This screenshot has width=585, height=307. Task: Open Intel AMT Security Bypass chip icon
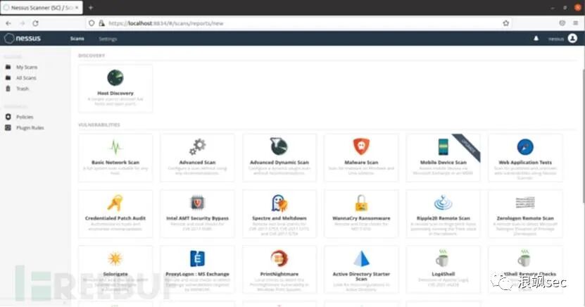coord(197,203)
